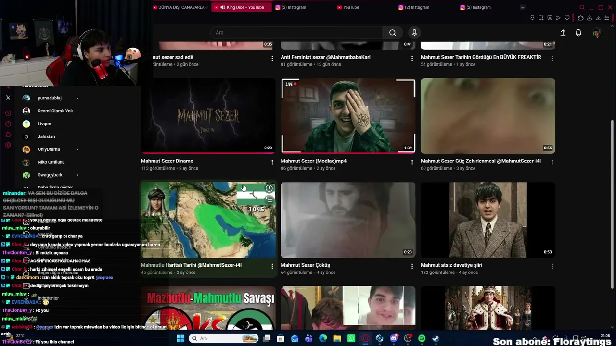The width and height of the screenshot is (616, 346).
Task: Open the purnadublaj subscription channel
Action: tap(50, 98)
